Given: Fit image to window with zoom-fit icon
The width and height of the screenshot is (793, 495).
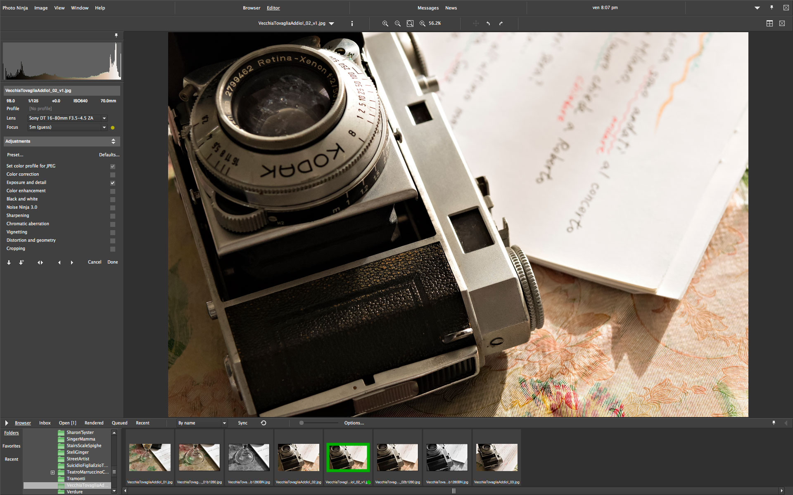Looking at the screenshot, I should click(410, 24).
